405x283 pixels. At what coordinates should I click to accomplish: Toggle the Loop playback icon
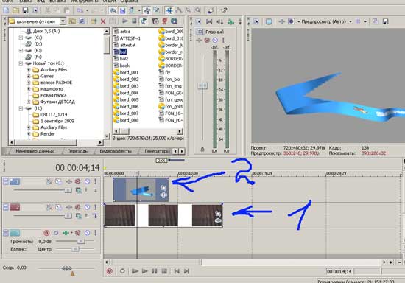122,271
